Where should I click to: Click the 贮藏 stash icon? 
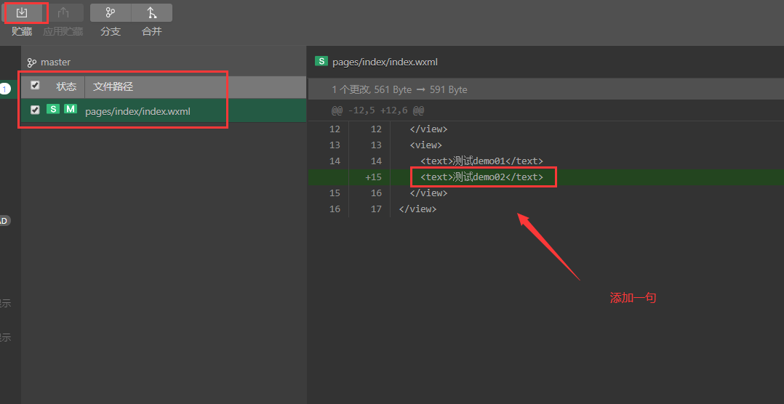point(22,13)
